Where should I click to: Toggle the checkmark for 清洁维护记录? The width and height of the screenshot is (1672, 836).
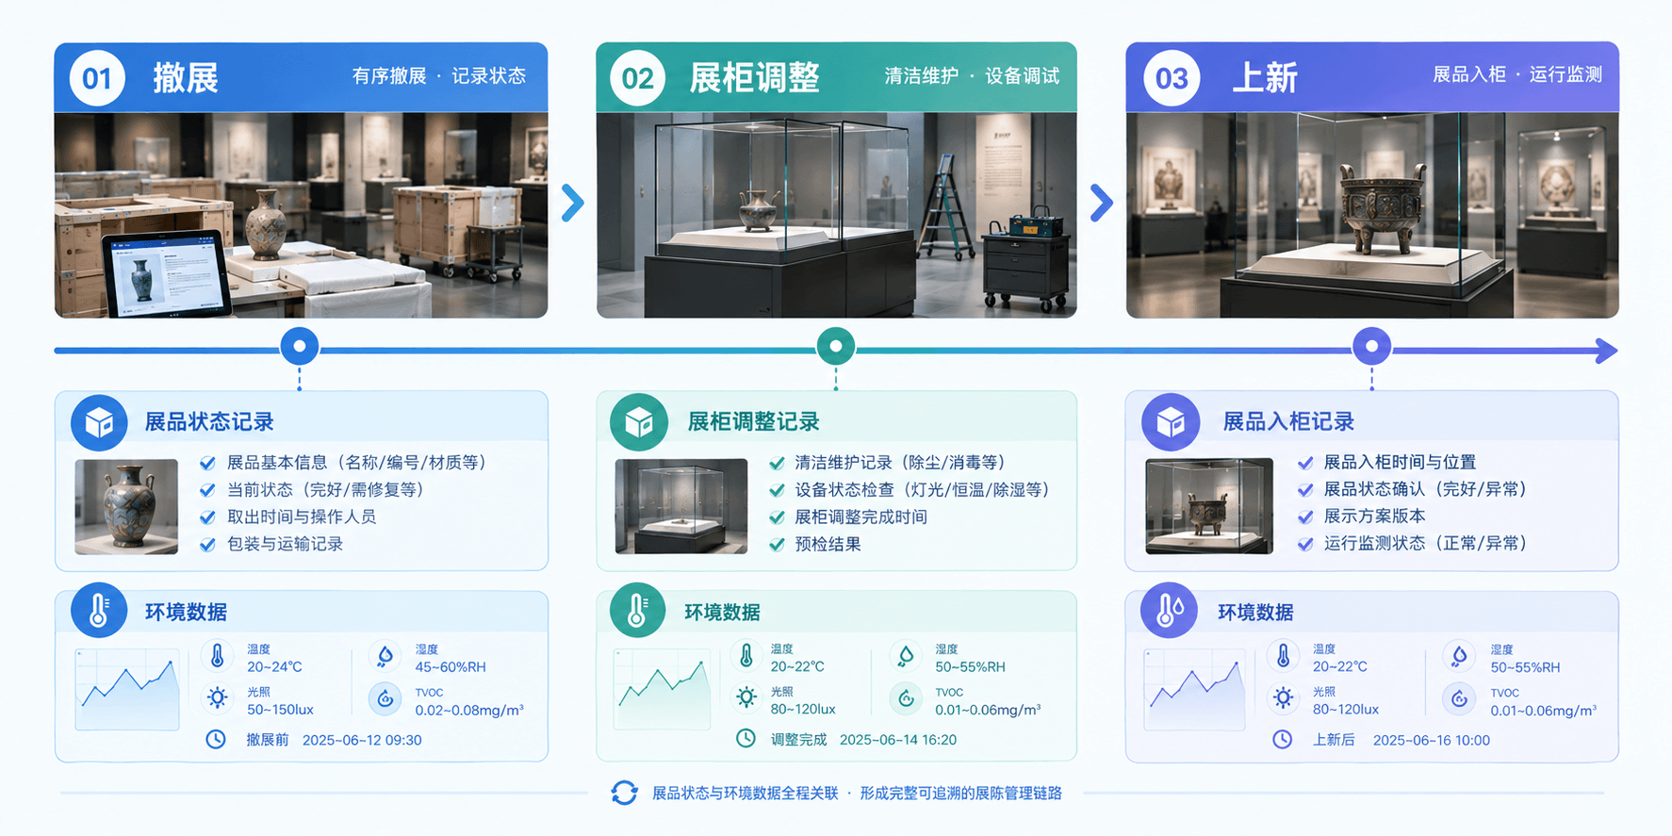(x=777, y=463)
